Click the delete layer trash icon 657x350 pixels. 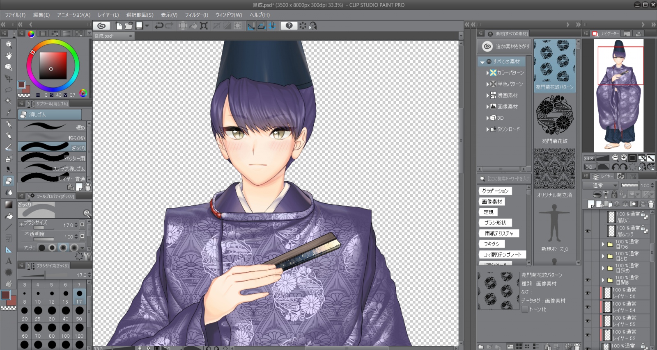pos(651,204)
